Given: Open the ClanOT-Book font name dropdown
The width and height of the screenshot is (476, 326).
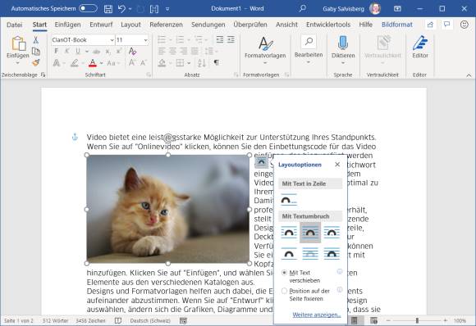Looking at the screenshot, I should pos(83,40).
